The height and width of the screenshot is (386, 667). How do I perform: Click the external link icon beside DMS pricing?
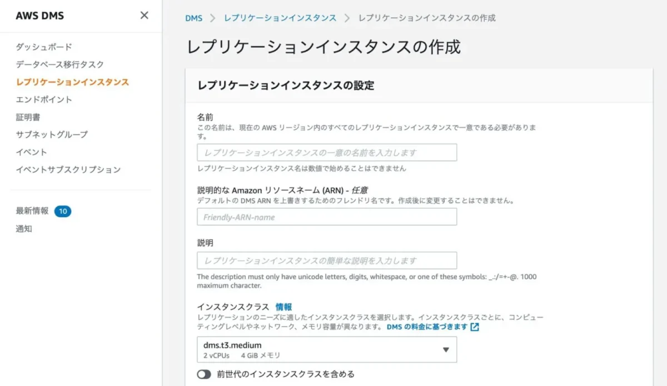(474, 327)
